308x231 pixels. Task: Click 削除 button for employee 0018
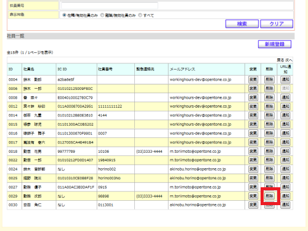[x=269, y=152]
